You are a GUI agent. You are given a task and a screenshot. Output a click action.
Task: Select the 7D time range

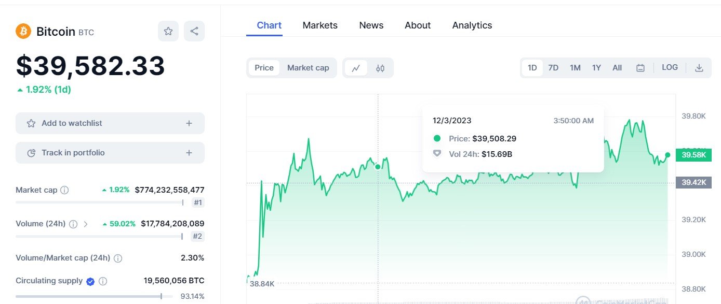click(553, 68)
